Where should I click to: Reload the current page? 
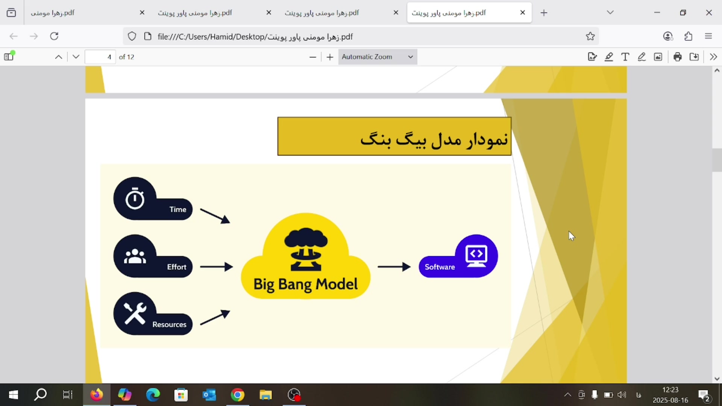[x=54, y=36]
